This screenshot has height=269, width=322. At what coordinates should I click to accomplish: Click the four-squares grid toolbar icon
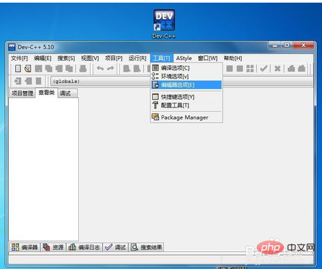250,69
